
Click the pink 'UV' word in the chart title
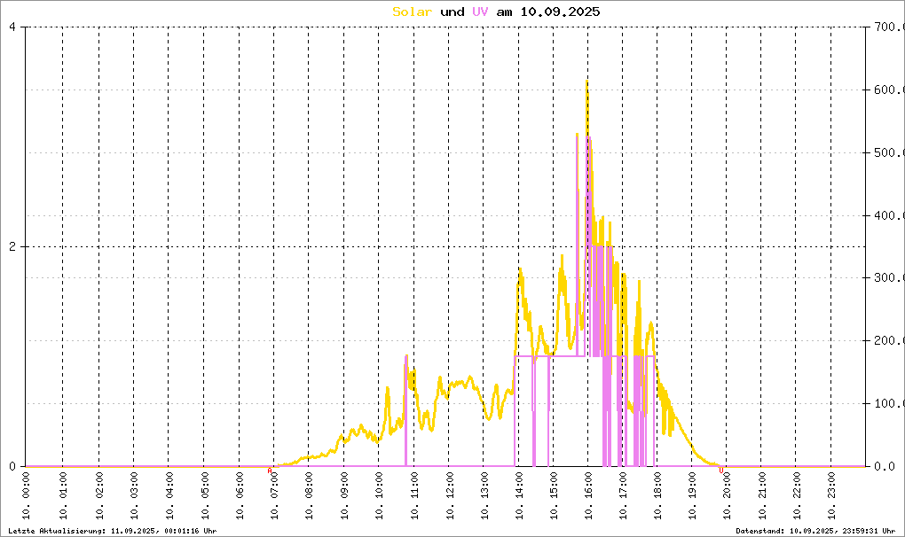point(480,12)
